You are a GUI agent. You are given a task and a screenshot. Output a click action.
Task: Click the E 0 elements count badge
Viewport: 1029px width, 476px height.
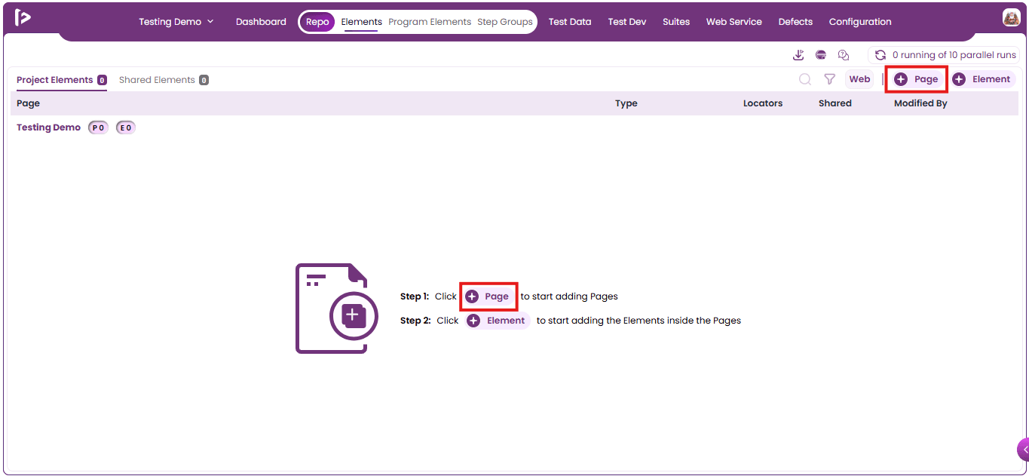click(x=126, y=127)
